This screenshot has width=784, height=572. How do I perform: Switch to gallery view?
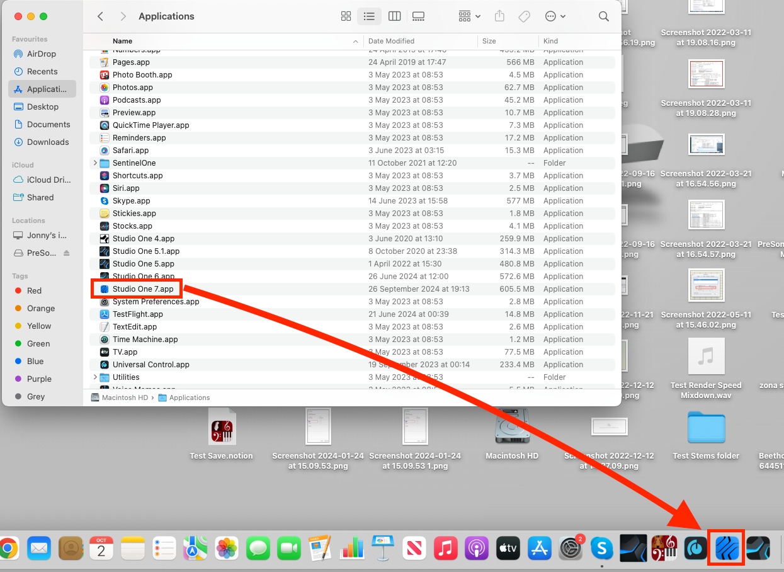point(418,16)
